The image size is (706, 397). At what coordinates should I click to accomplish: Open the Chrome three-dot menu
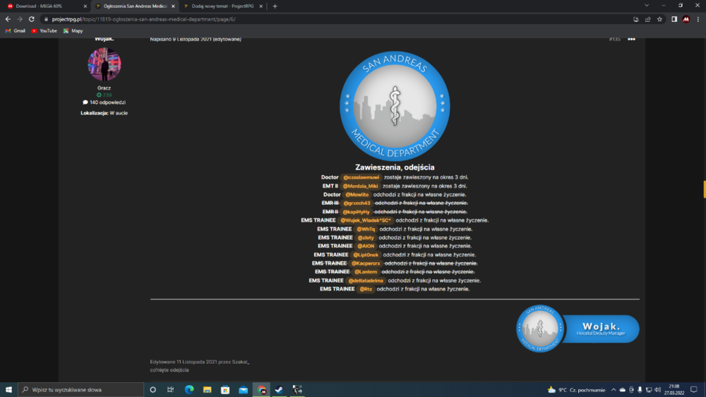pyautogui.click(x=698, y=19)
